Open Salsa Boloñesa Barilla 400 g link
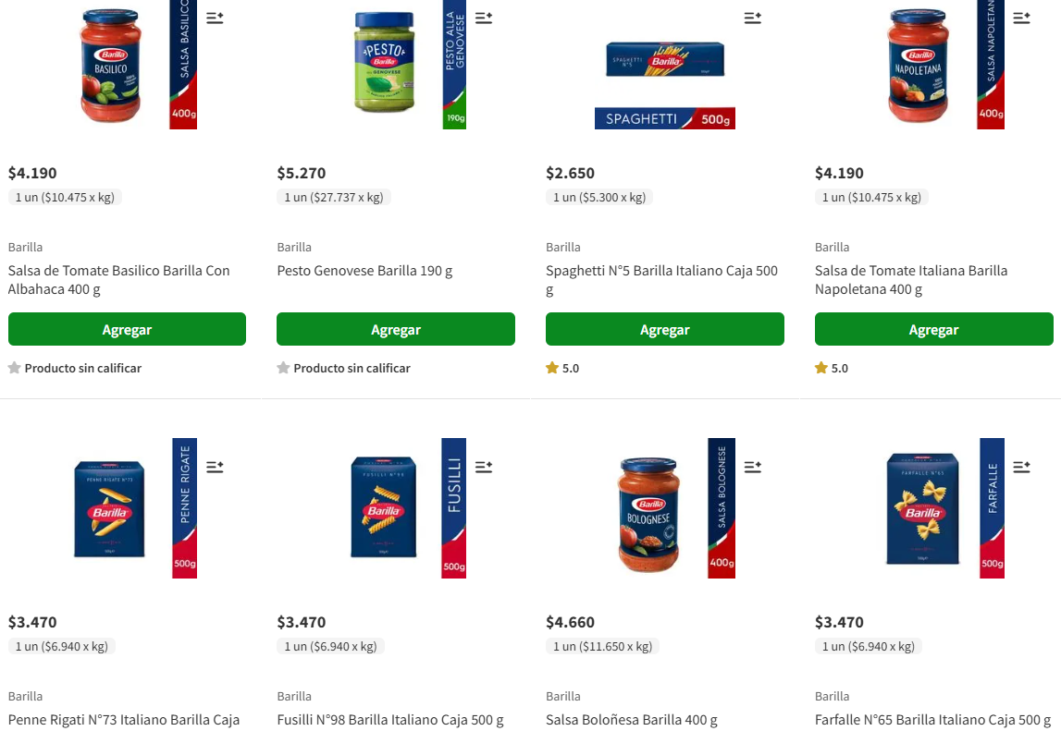The height and width of the screenshot is (731, 1061). [631, 720]
